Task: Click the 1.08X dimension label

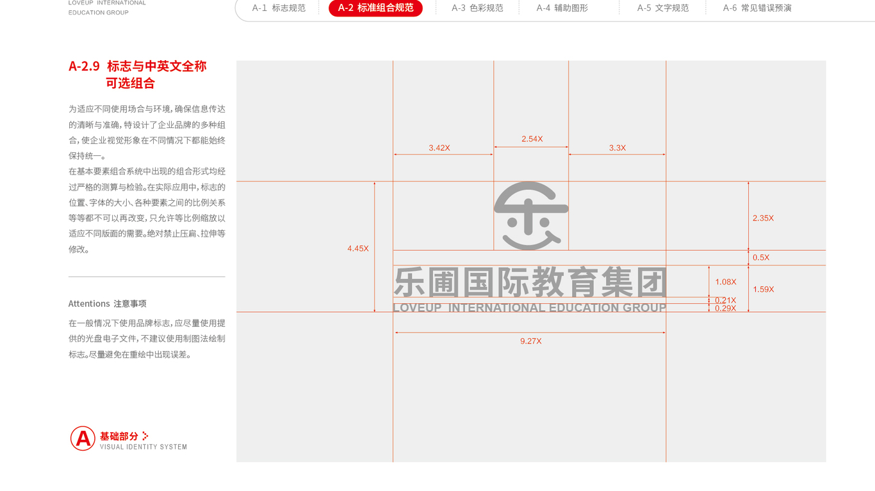Action: pyautogui.click(x=726, y=282)
